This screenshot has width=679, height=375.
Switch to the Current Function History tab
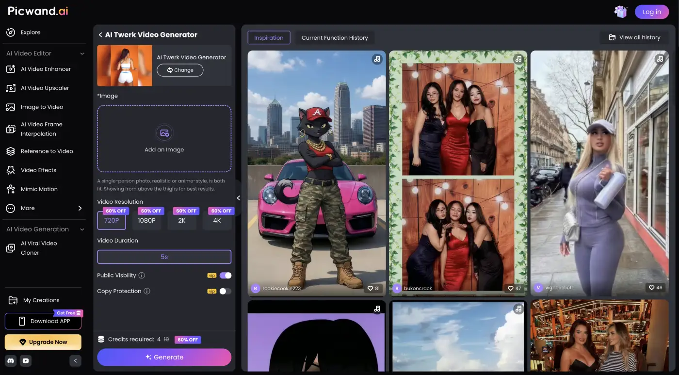point(335,37)
